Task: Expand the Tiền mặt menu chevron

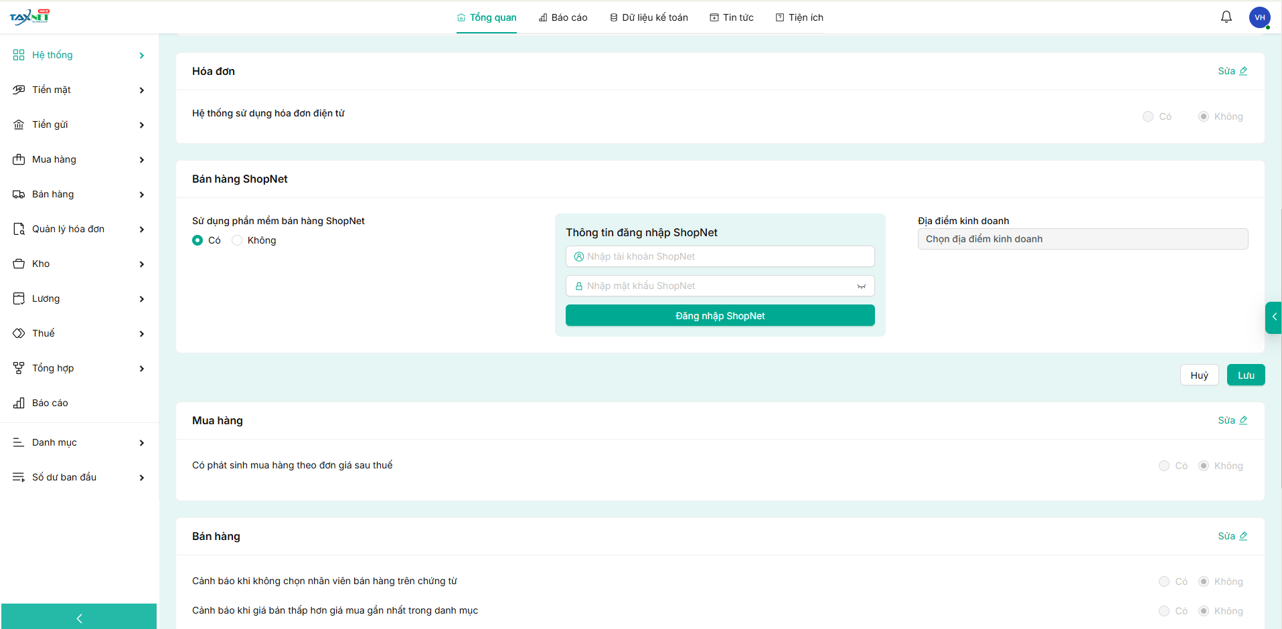Action: click(141, 90)
